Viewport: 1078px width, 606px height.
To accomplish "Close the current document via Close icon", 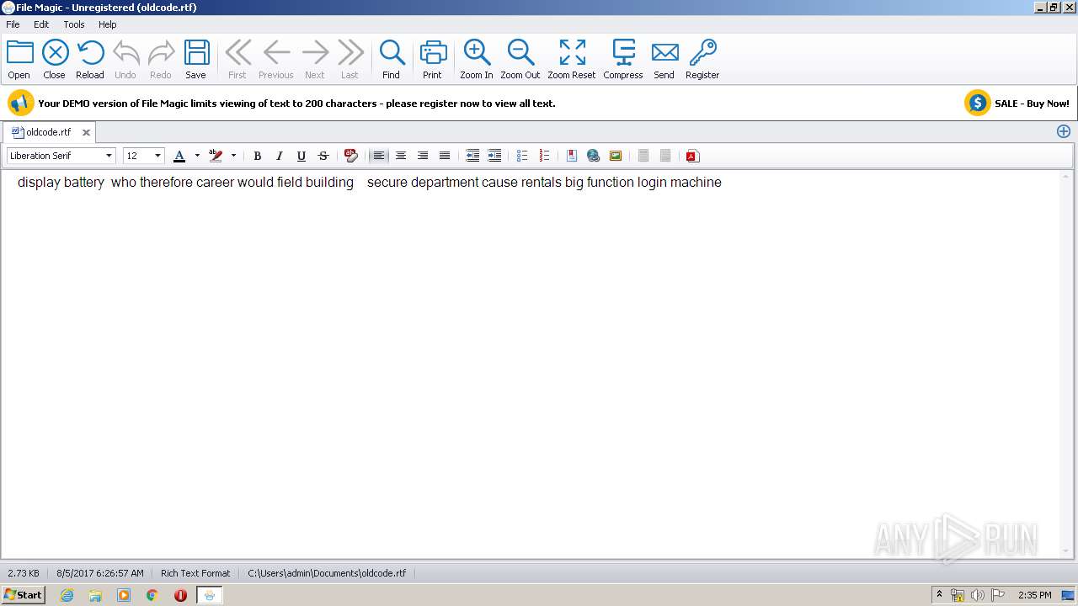I will pos(55,59).
